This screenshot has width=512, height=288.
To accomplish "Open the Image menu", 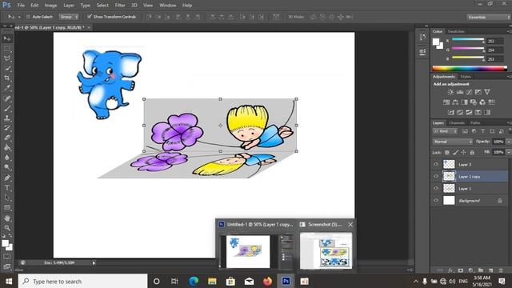I will coord(50,6).
